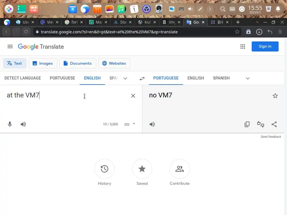
Task: Open a new browser tab
Action: tap(238, 22)
